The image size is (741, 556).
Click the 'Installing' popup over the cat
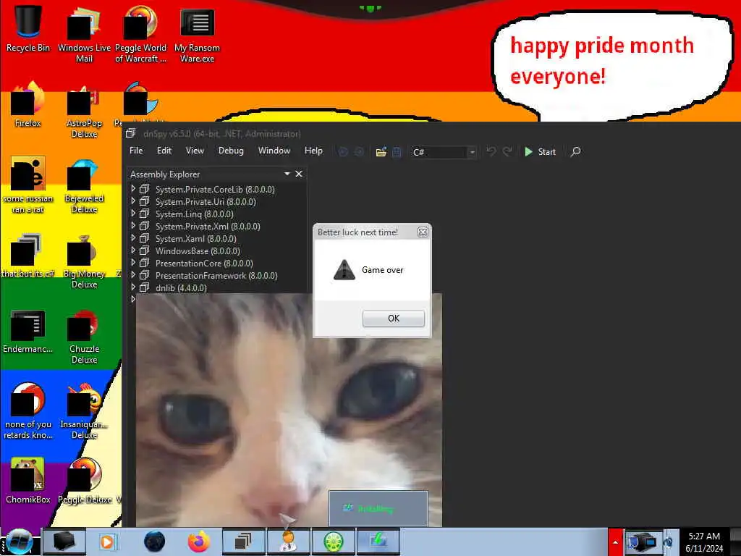pos(378,508)
